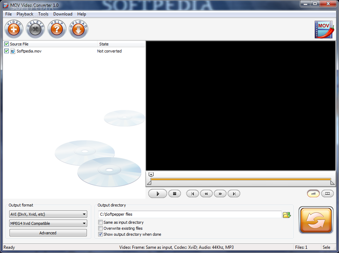Image resolution: width=339 pixels, height=253 pixels.
Task: Open the File menu
Action: click(8, 14)
